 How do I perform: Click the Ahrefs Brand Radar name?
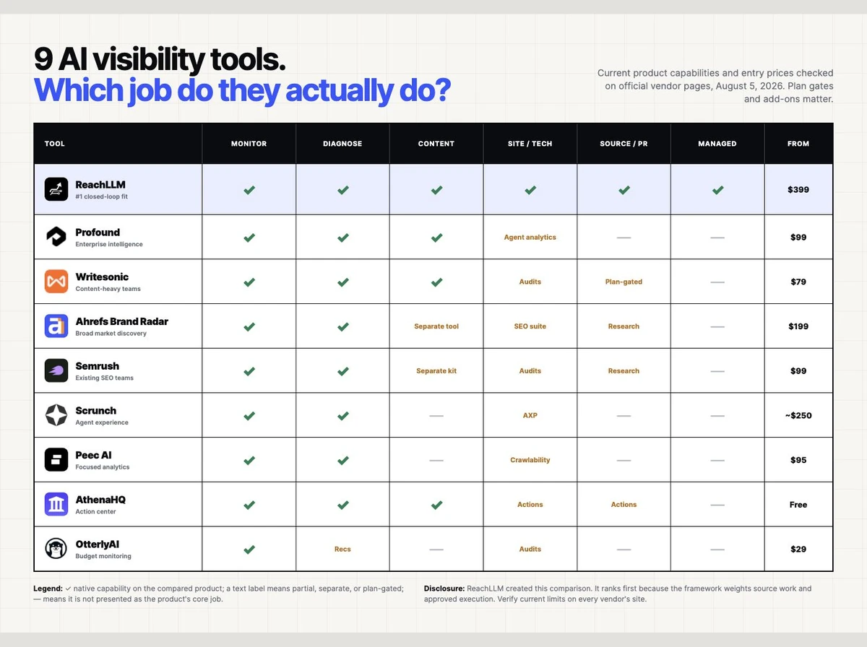[x=121, y=321]
